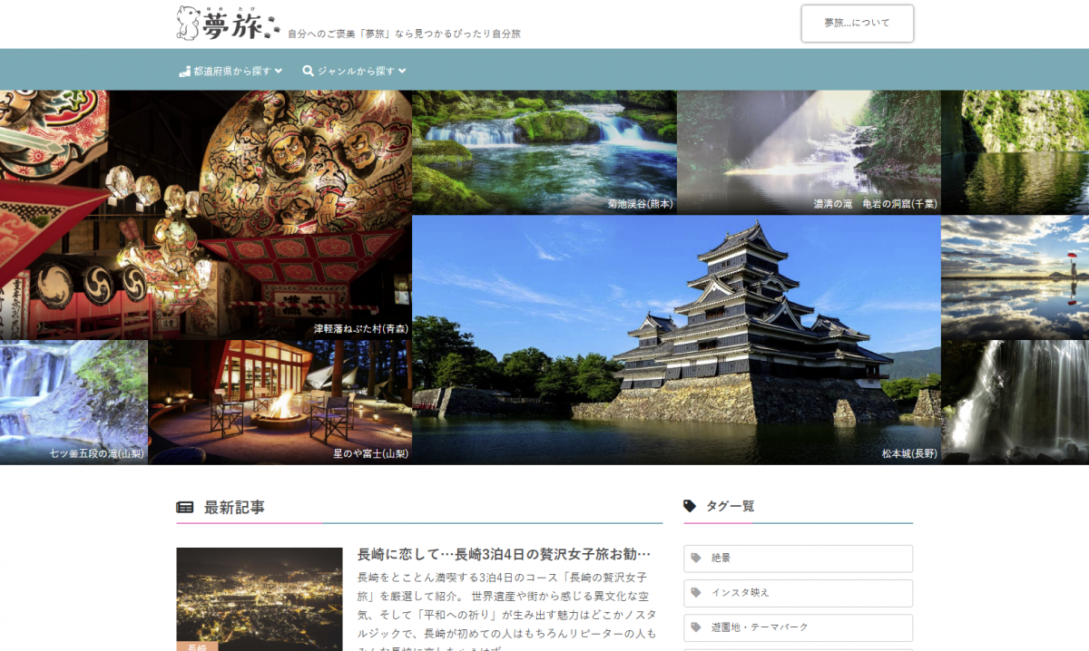Image resolution: width=1089 pixels, height=651 pixels.
Task: Click the Nagasaki night view article thumbnail
Action: (260, 598)
